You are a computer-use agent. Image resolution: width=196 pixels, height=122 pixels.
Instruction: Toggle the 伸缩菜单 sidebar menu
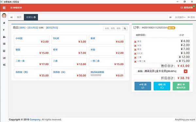point(16,8)
